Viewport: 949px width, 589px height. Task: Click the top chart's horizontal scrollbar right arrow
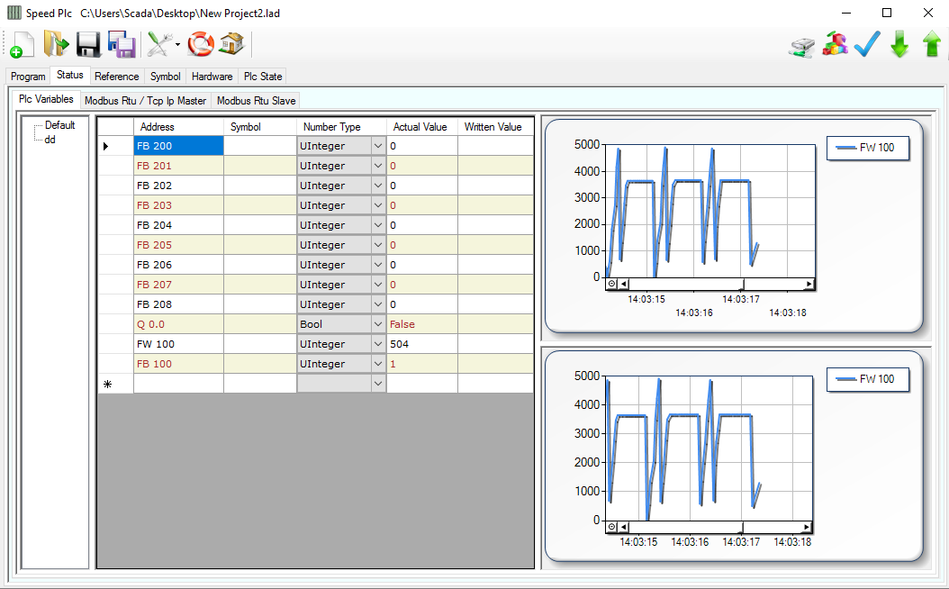(809, 284)
